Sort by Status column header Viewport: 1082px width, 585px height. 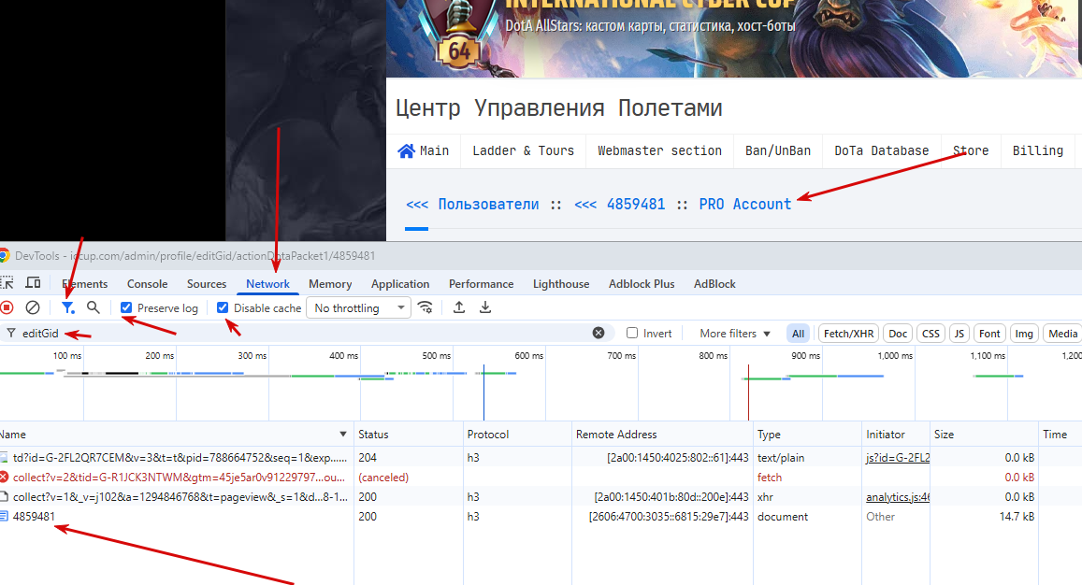tap(409, 434)
